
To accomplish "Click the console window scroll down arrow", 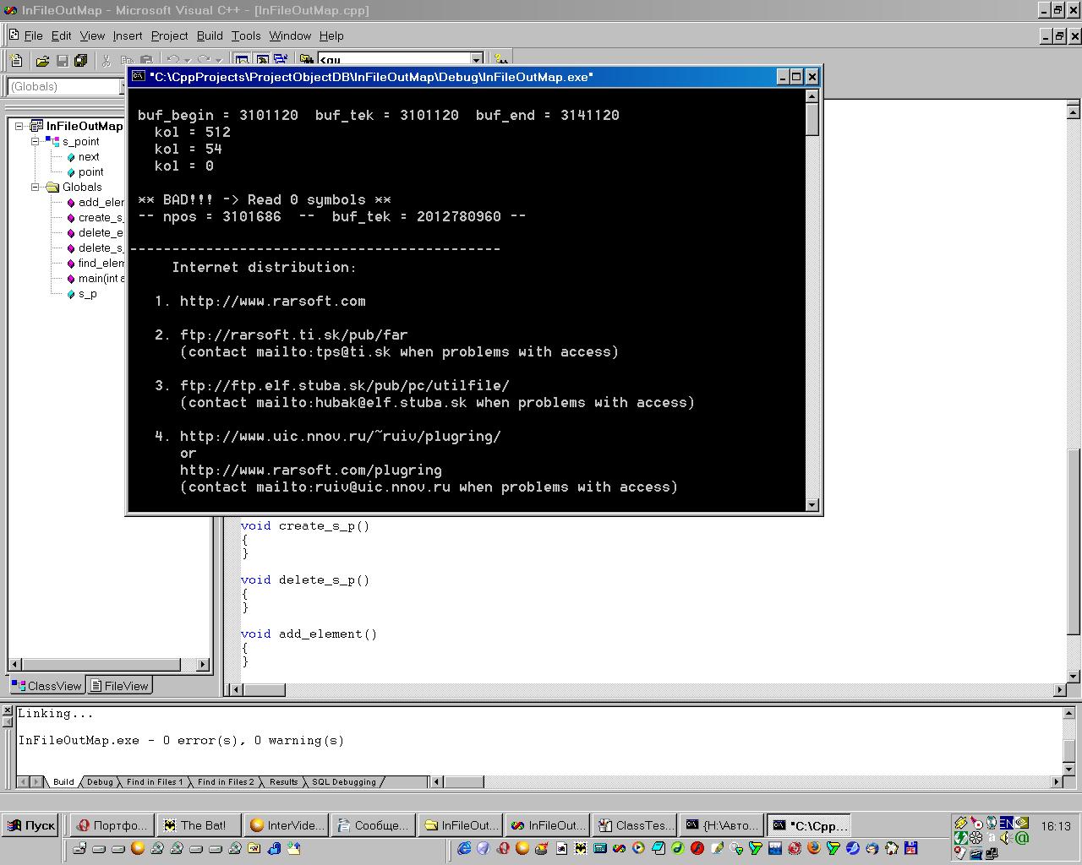I will 812,505.
